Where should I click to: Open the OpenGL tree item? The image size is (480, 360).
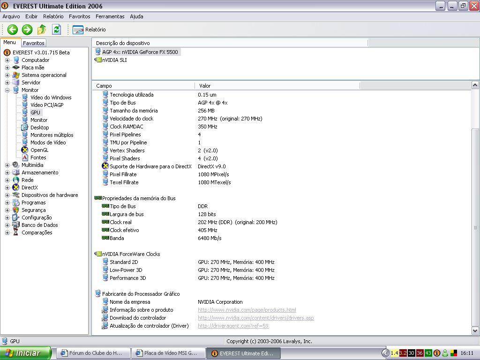point(39,150)
